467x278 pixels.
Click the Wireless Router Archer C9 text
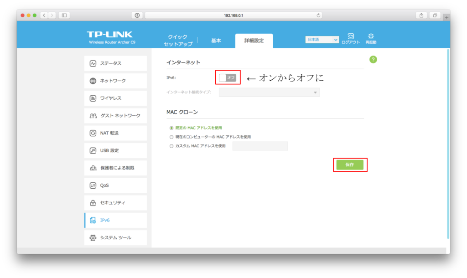click(112, 42)
